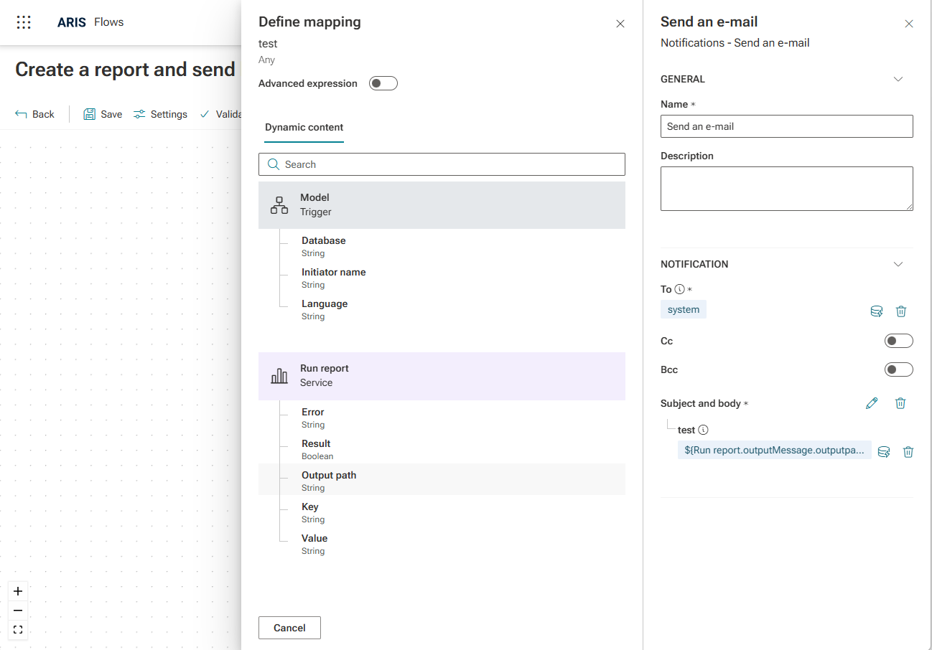Image resolution: width=932 pixels, height=650 pixels.
Task: Fit the flow canvas to screen
Action: click(x=18, y=630)
